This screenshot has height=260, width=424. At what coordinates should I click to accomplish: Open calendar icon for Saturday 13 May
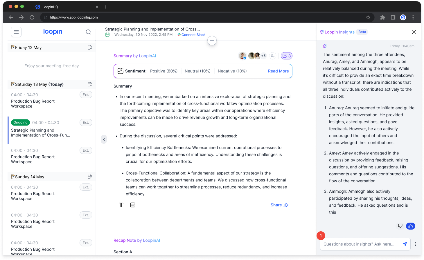point(90,84)
